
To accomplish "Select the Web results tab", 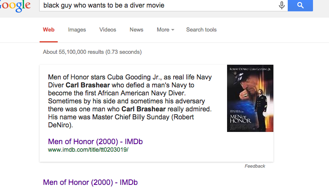I will pyautogui.click(x=49, y=30).
